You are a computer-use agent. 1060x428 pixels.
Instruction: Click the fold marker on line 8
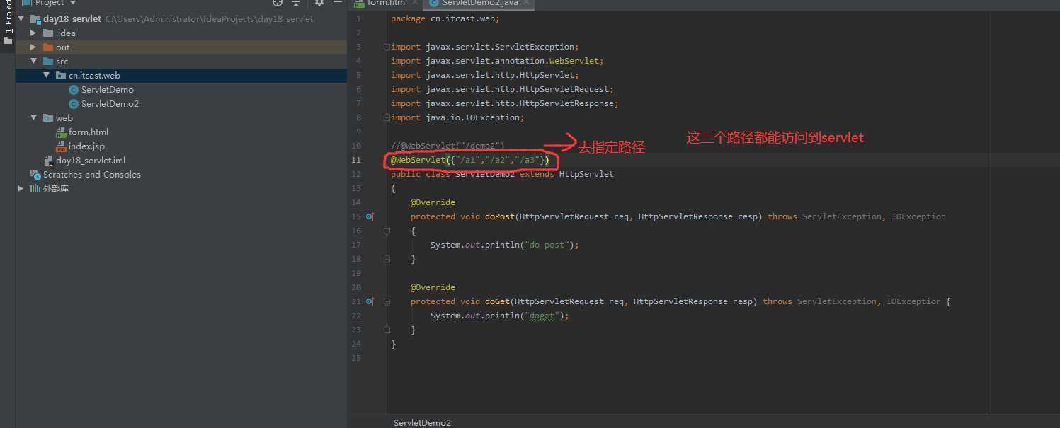pyautogui.click(x=387, y=117)
